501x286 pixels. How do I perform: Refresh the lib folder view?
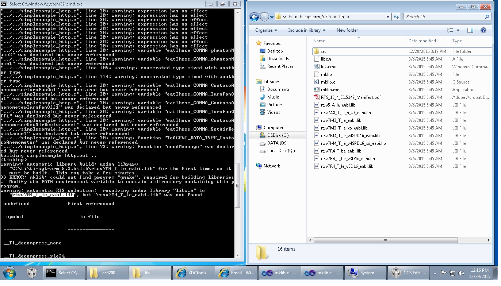tap(396, 17)
